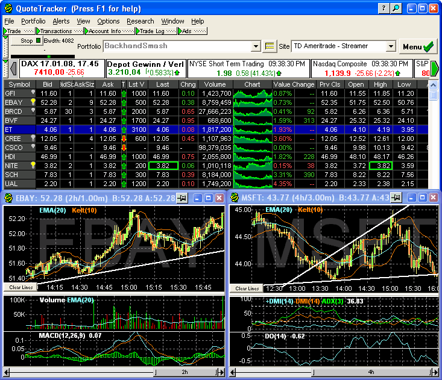Open the Portfolio dropdown arrow
442x380 pixels.
tap(256, 46)
